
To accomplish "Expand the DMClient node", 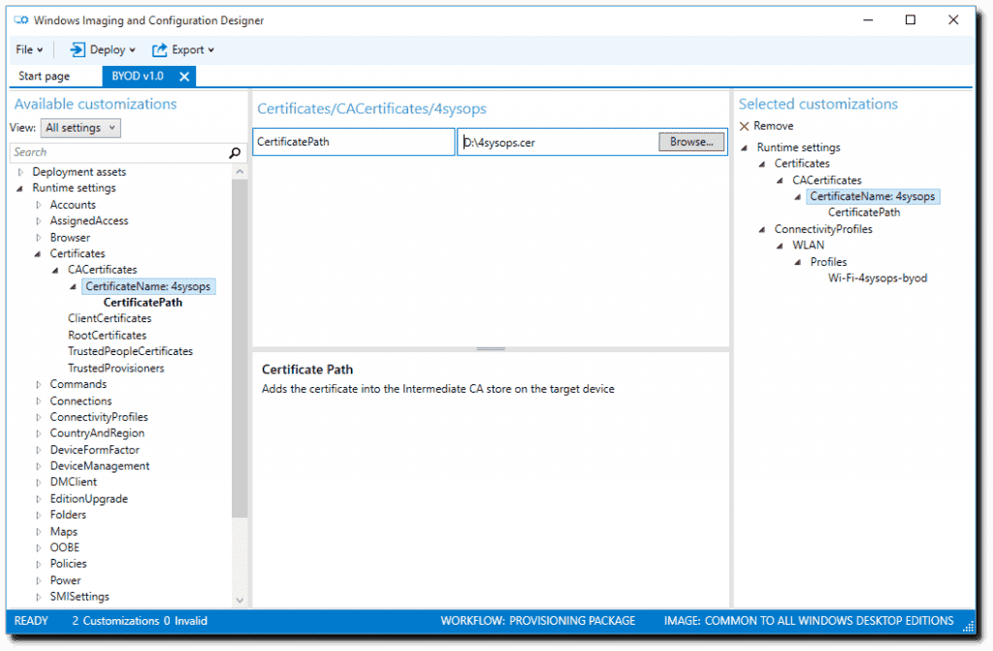I will [39, 482].
